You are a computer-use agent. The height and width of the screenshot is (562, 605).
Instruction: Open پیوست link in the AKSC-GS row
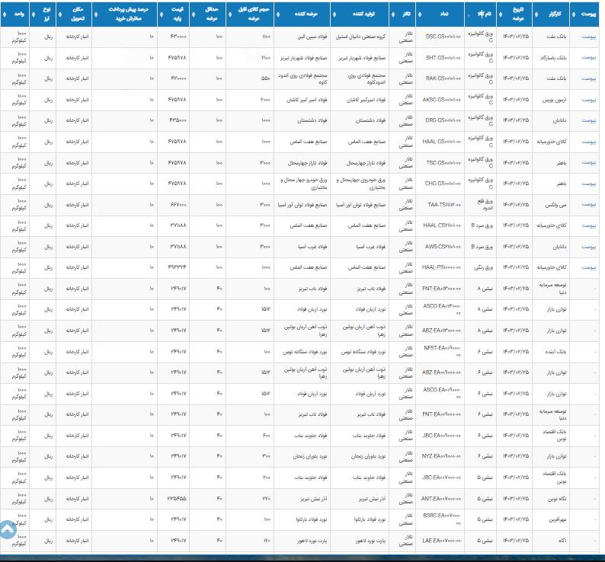pos(588,100)
